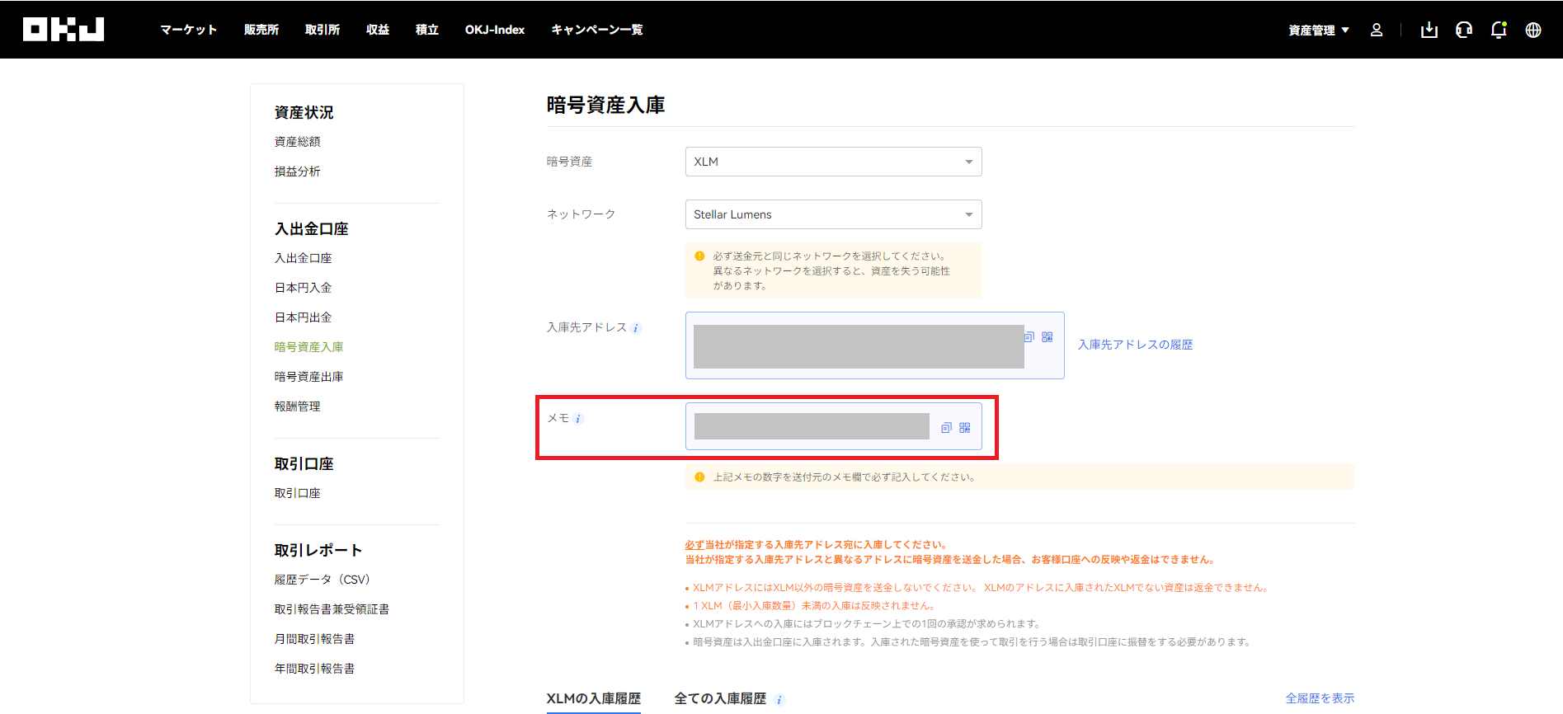Open 年間取引報告書 in sidebar
Image resolution: width=1563 pixels, height=714 pixels.
pyautogui.click(x=315, y=669)
